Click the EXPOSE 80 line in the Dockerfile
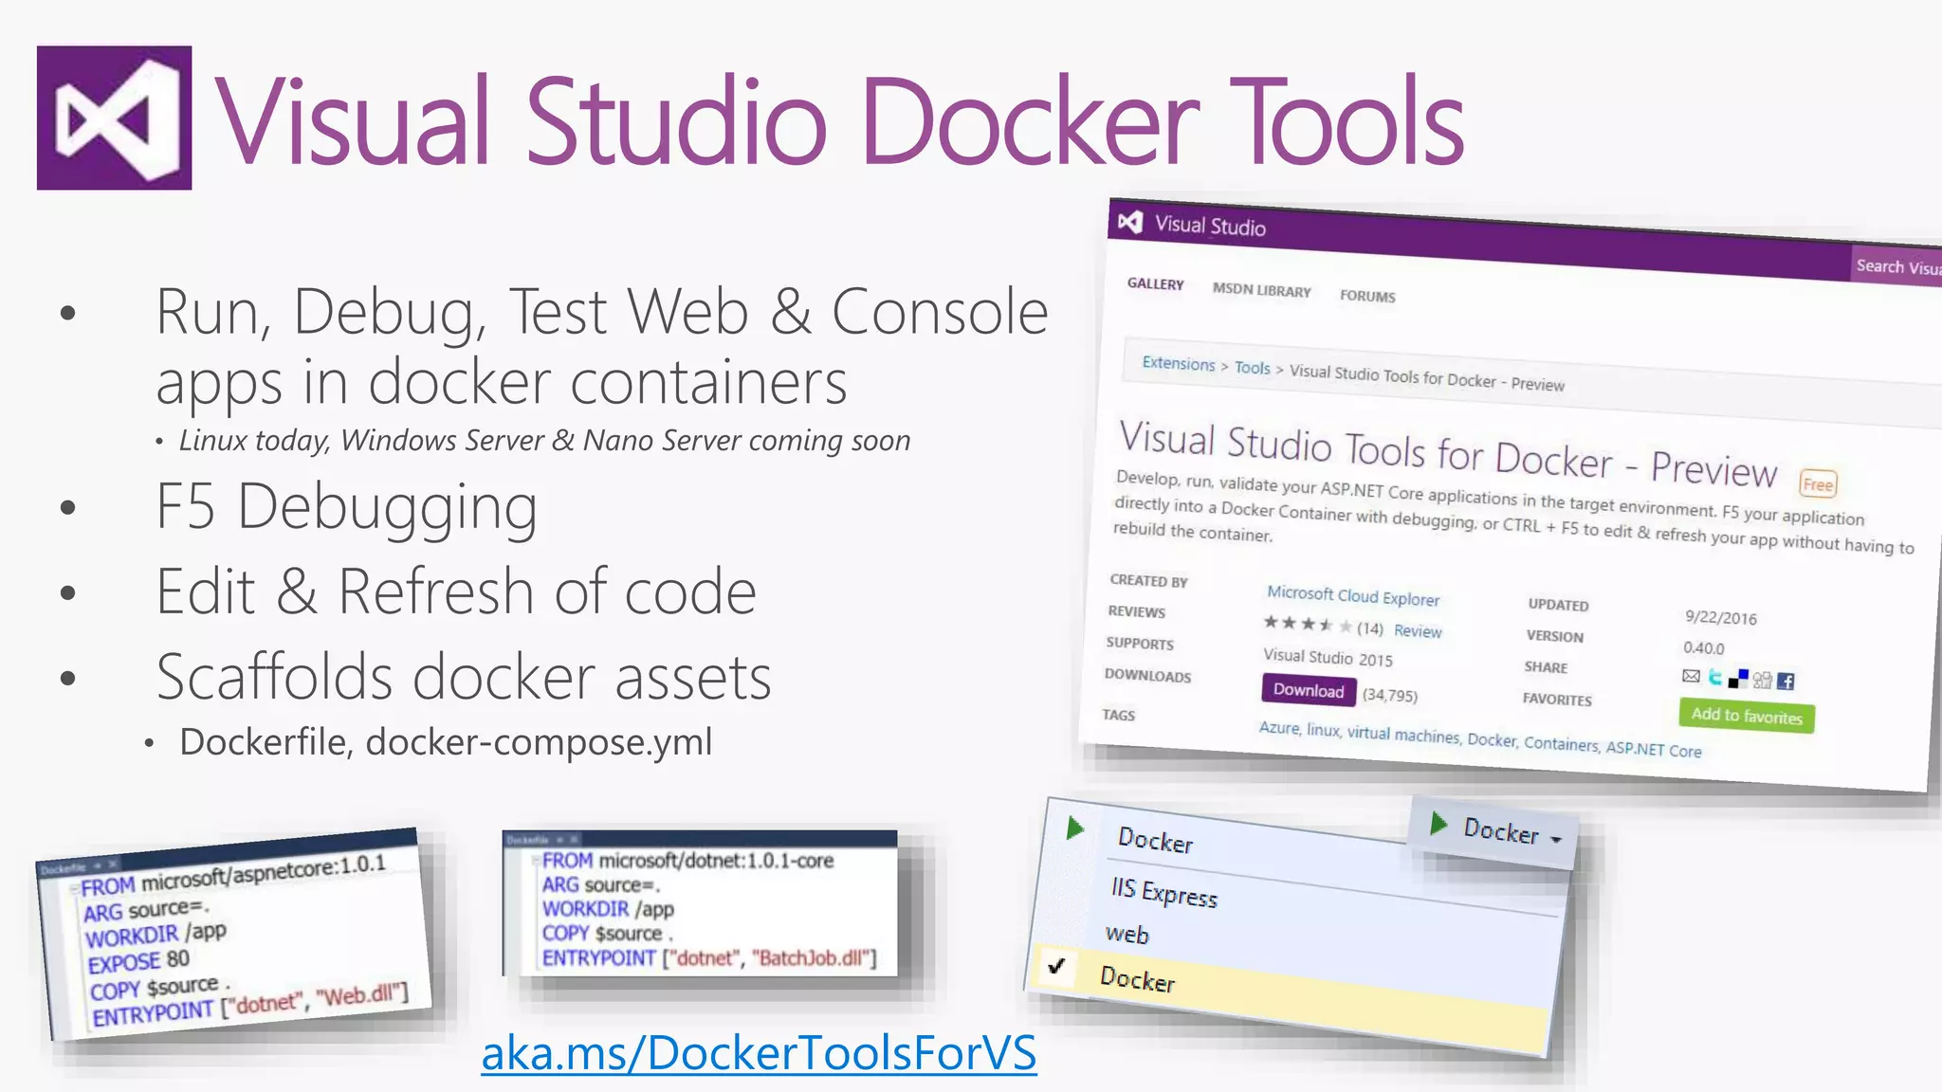 138,961
